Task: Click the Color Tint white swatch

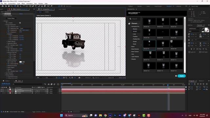Action: (x=20, y=62)
